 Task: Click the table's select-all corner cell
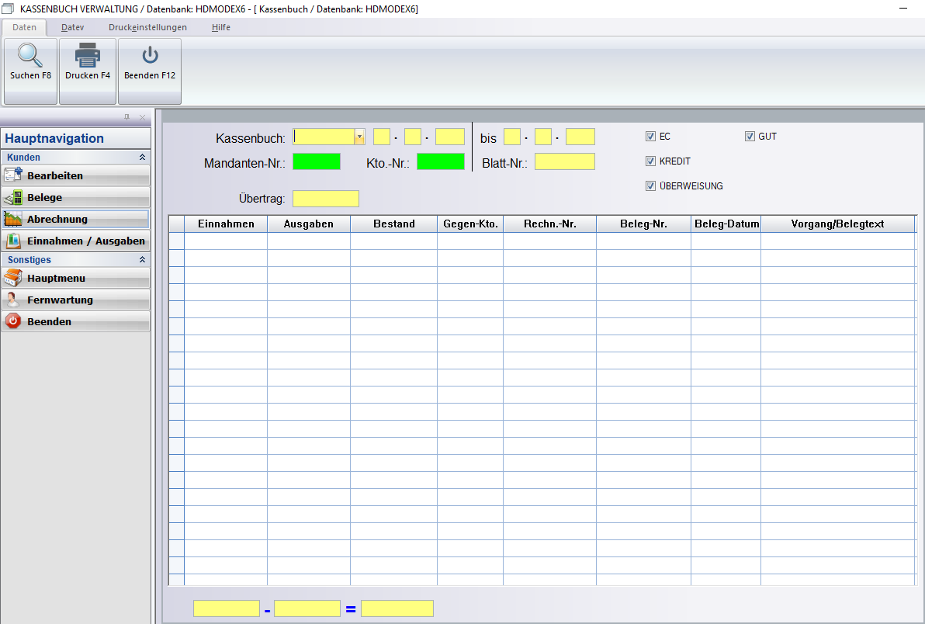click(x=176, y=224)
